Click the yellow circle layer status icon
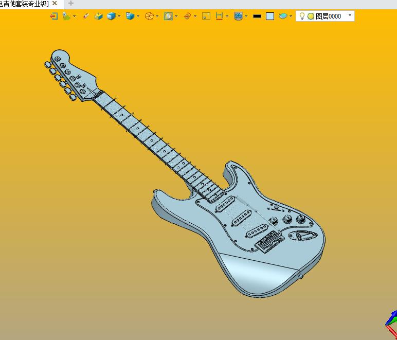 (x=311, y=16)
